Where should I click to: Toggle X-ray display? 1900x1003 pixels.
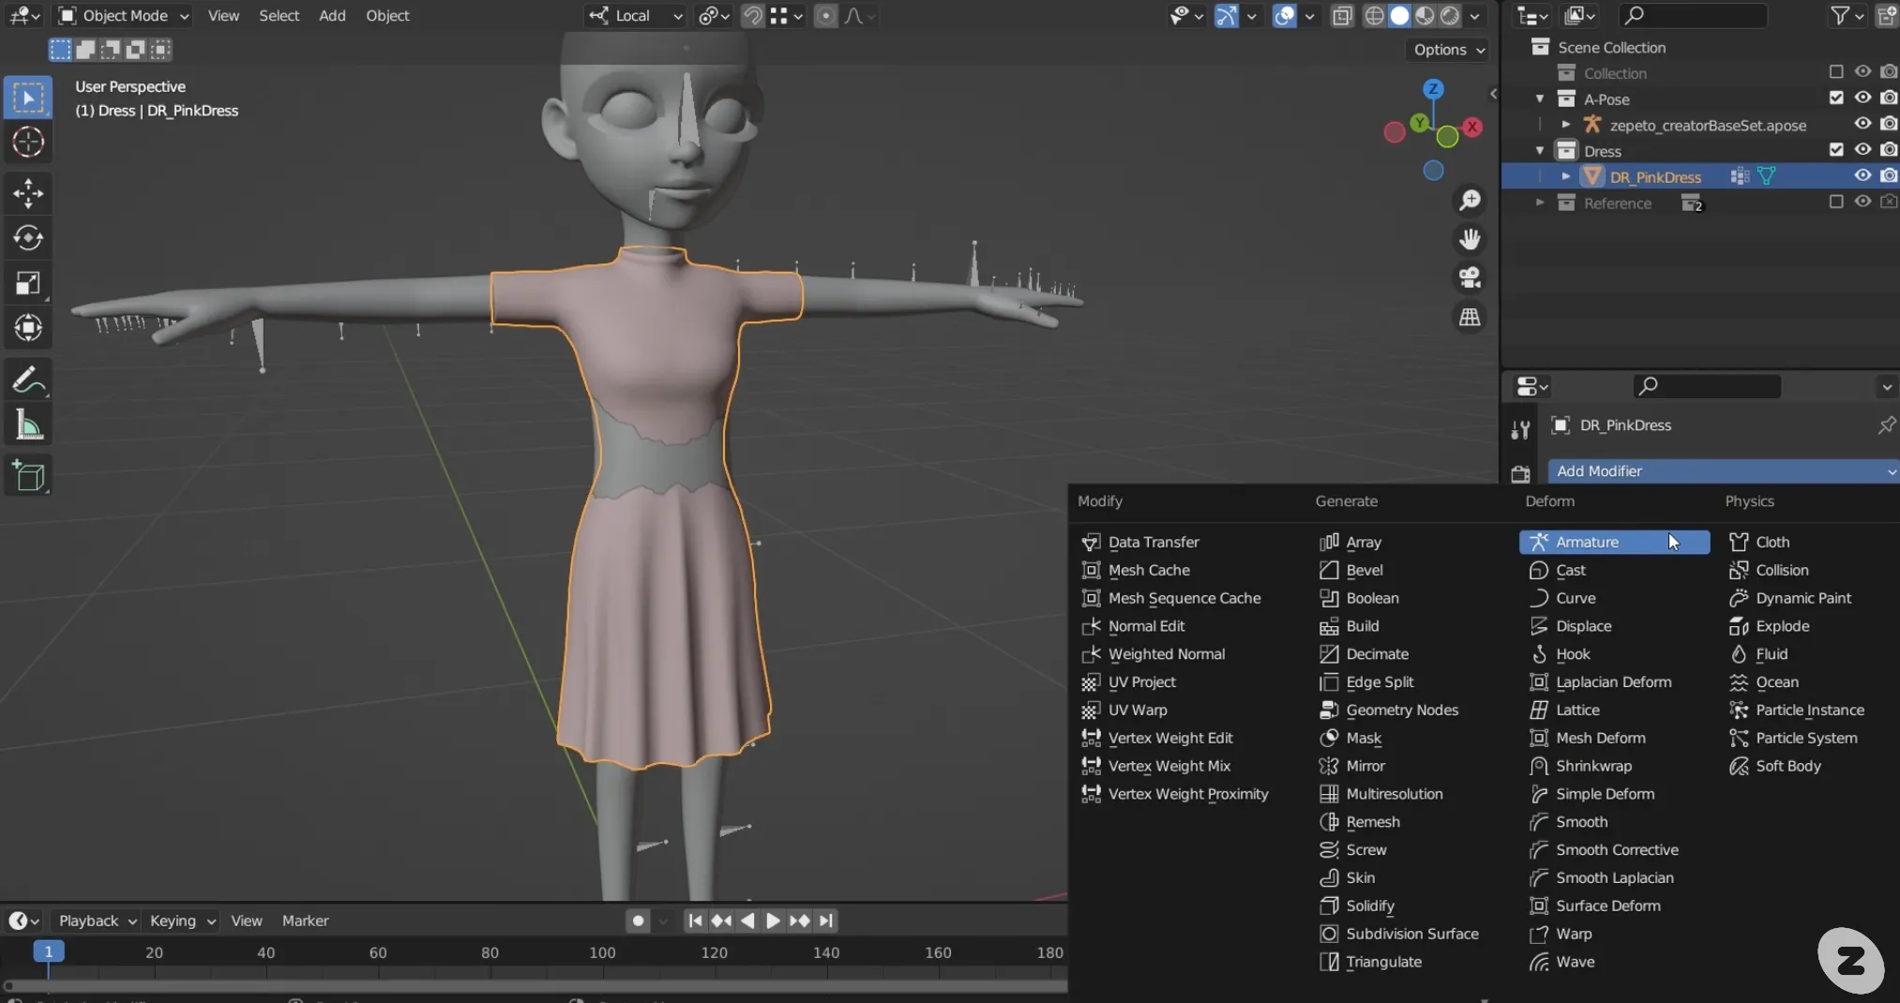pos(1342,16)
